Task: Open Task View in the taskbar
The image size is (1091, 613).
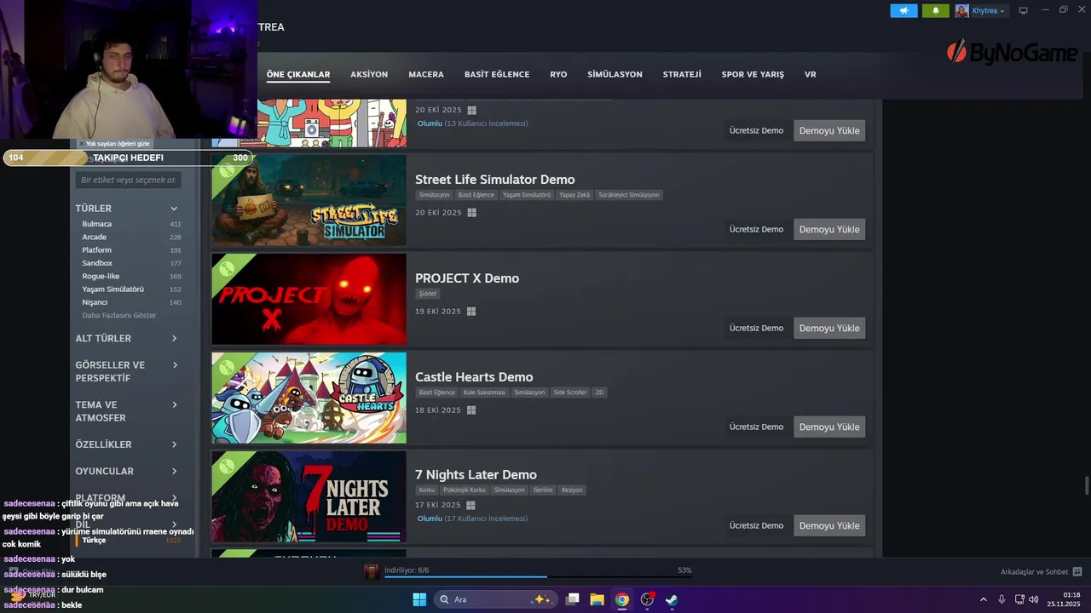Action: 573,599
